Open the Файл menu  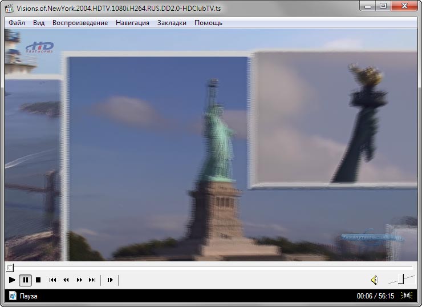pos(17,23)
